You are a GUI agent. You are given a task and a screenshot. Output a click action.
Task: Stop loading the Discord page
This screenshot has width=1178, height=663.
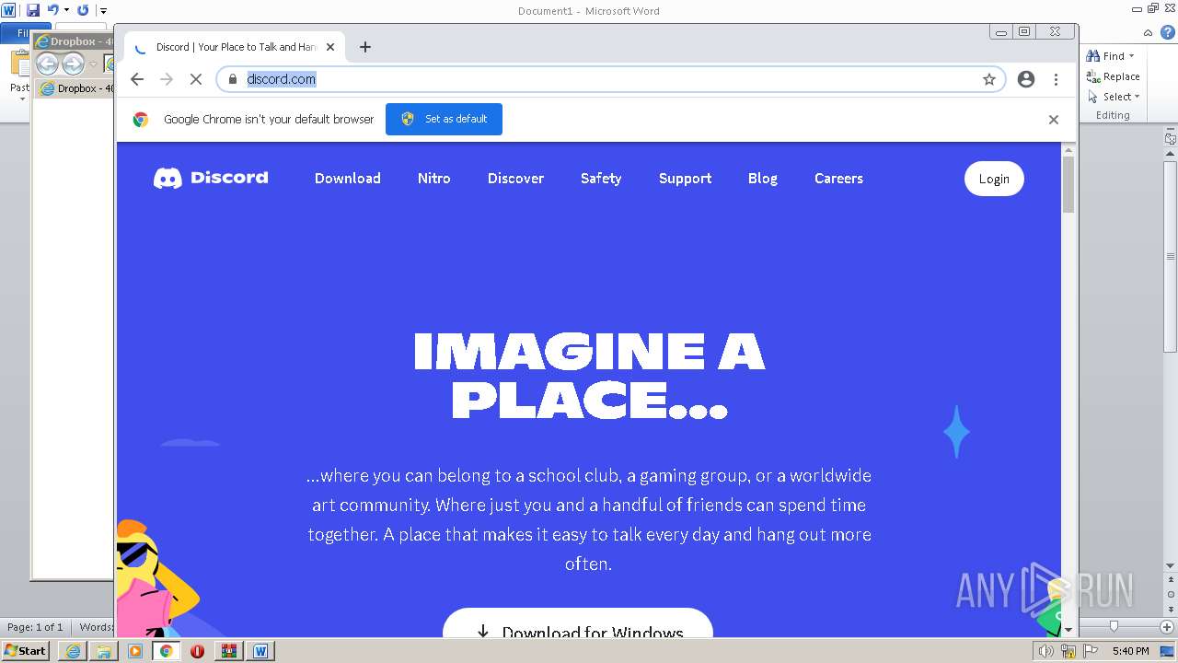pyautogui.click(x=196, y=79)
